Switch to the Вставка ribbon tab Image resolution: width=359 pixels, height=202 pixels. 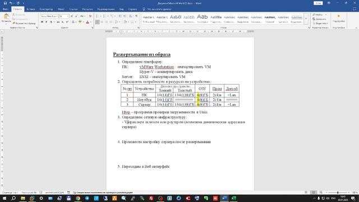[31, 9]
